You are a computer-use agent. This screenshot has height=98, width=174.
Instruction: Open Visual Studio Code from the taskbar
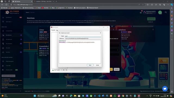99,96
